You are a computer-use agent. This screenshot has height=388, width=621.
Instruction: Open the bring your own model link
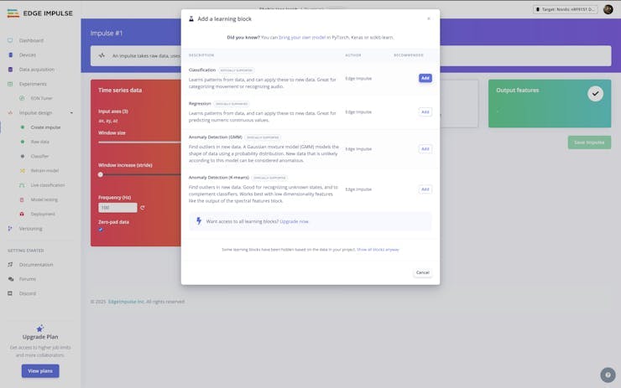point(302,37)
